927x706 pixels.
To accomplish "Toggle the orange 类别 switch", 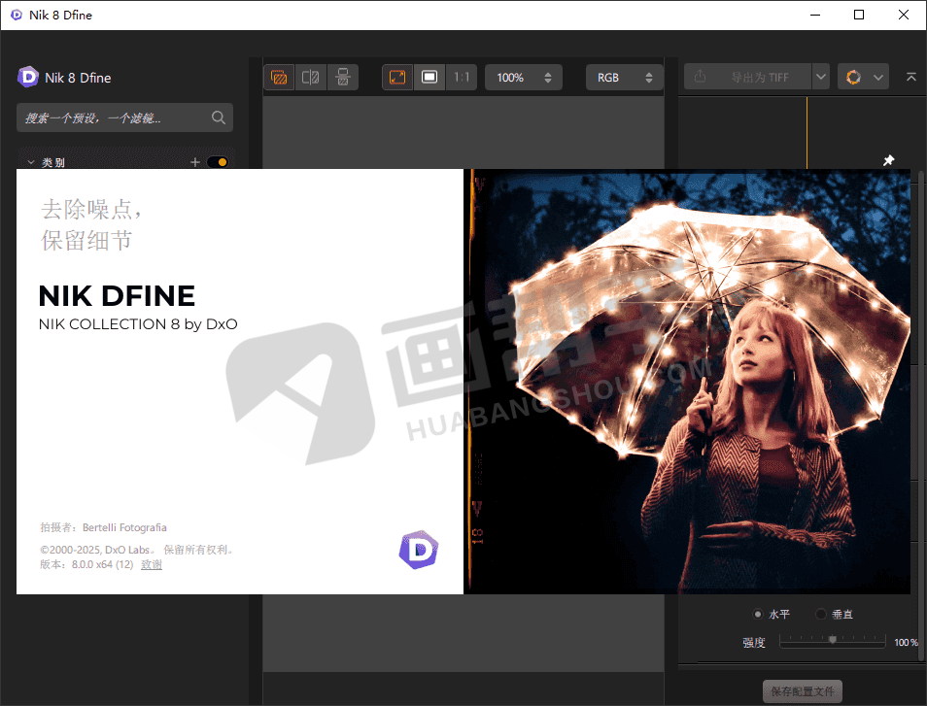I will 218,162.
